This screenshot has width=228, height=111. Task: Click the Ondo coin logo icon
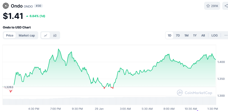coord(6,6)
